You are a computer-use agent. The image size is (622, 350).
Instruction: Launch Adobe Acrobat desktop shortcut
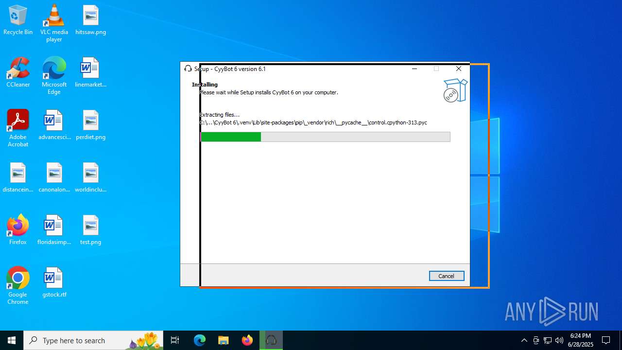tap(18, 128)
